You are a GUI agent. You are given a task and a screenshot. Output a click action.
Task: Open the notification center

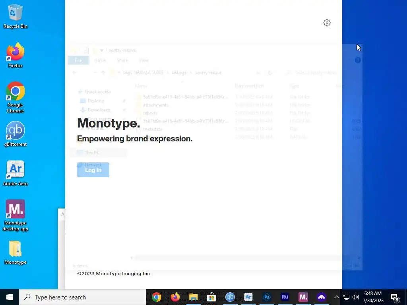[395, 297]
